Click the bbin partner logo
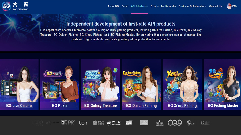 click(x=83, y=123)
